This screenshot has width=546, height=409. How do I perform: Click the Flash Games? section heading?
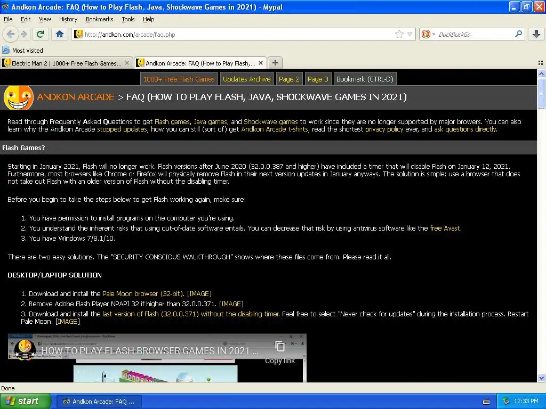(x=23, y=148)
